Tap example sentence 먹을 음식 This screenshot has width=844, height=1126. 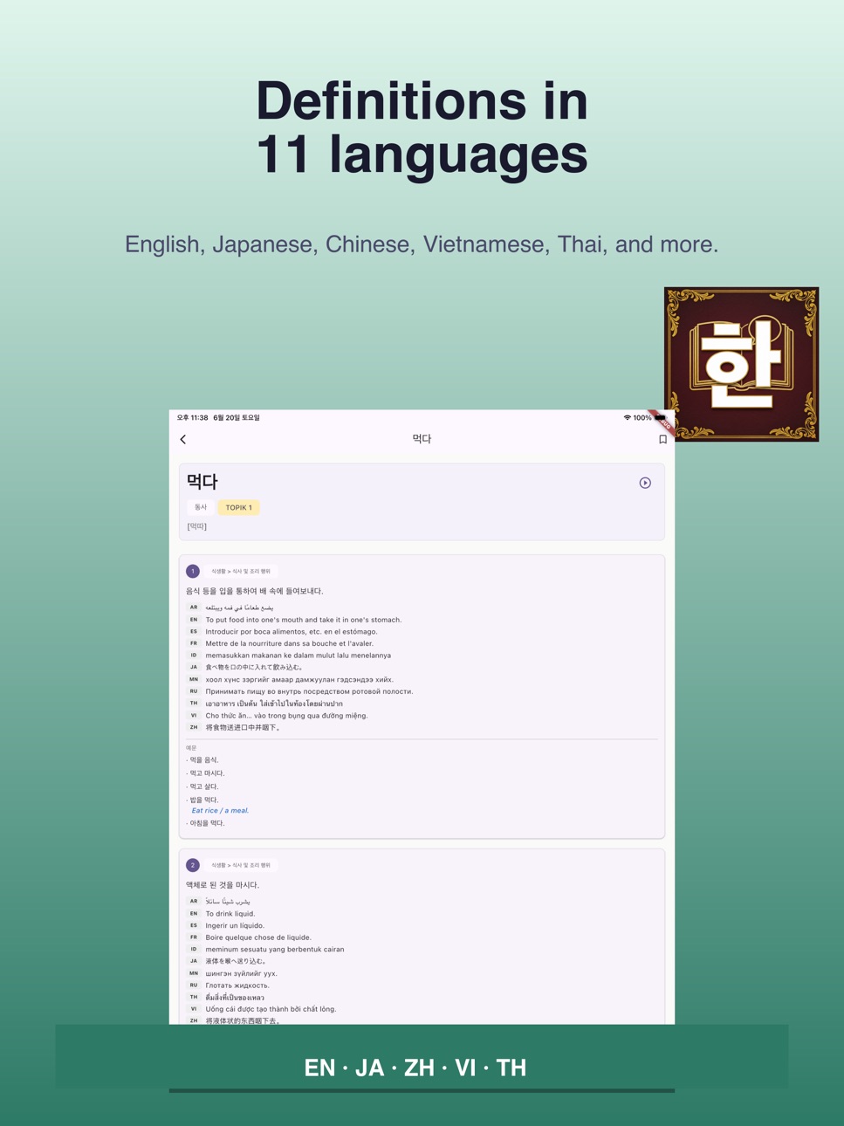click(x=204, y=760)
